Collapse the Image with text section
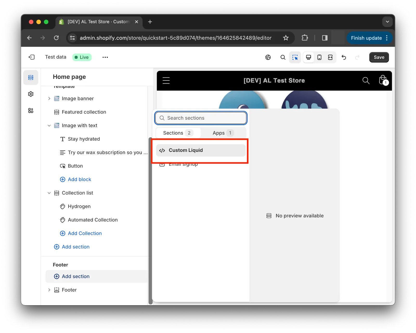Image resolution: width=416 pixels, height=333 pixels. point(49,125)
